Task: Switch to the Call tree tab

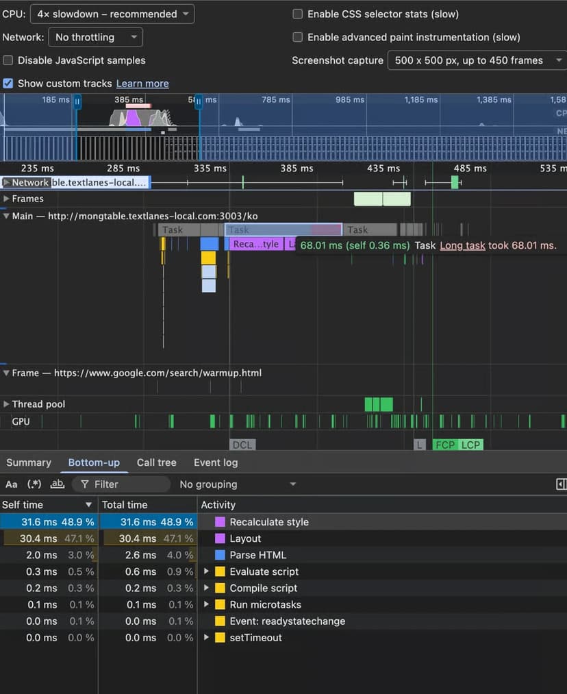Action: click(157, 462)
